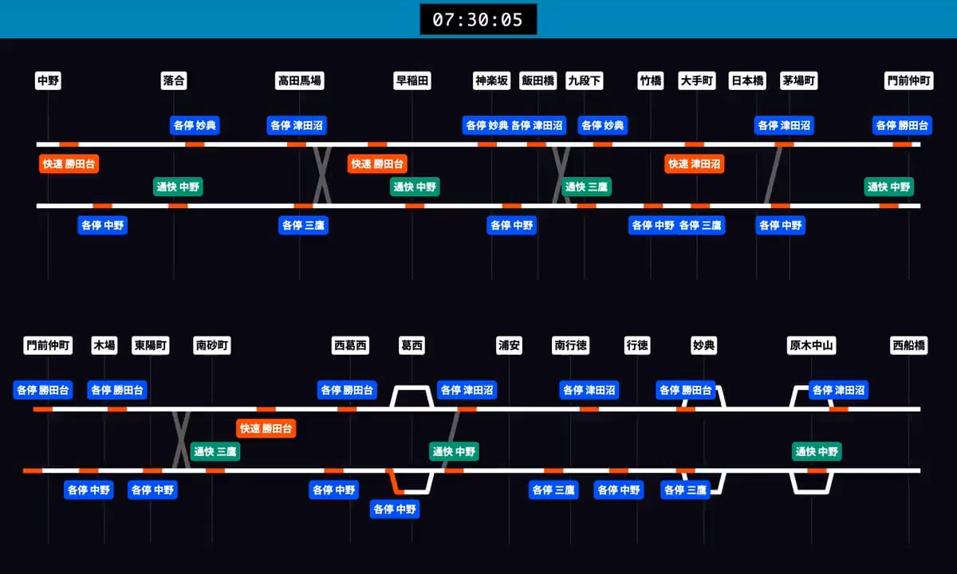Click the 葛西 station label
The height and width of the screenshot is (574, 957).
pos(412,345)
